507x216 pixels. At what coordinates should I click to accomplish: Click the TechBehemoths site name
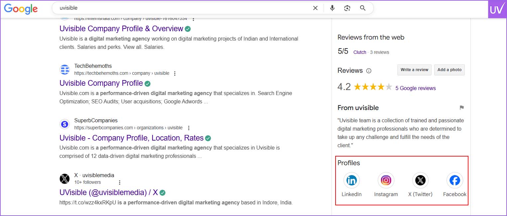(x=93, y=66)
